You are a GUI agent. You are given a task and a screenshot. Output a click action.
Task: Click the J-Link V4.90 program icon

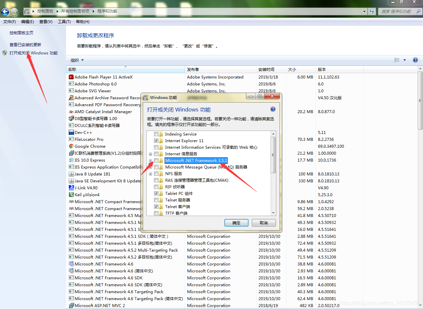[x=71, y=188]
